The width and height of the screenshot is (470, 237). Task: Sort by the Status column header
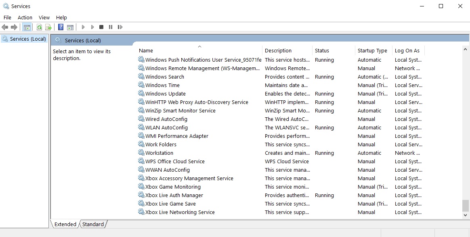click(x=322, y=50)
